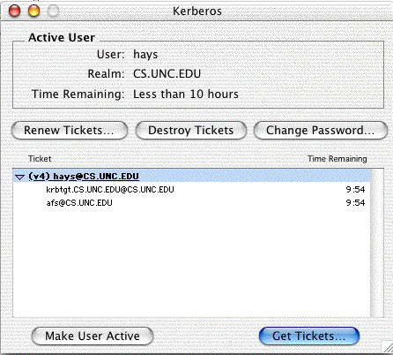Viewport: 393px width, 355px height.
Task: Click the window resize grip corner
Action: (387, 346)
